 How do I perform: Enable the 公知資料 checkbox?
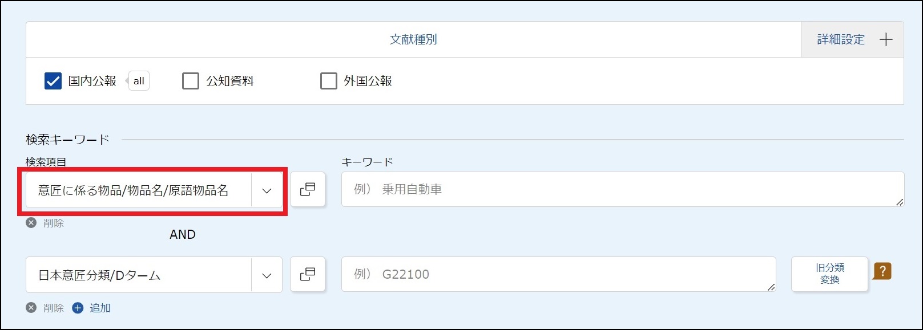tap(191, 81)
